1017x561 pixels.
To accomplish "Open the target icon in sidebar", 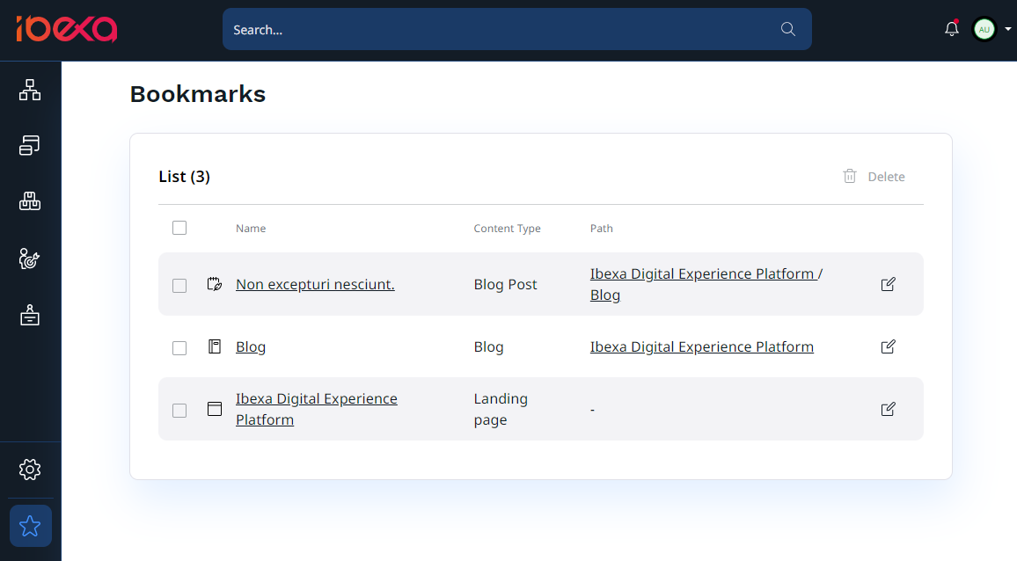I will [x=30, y=259].
